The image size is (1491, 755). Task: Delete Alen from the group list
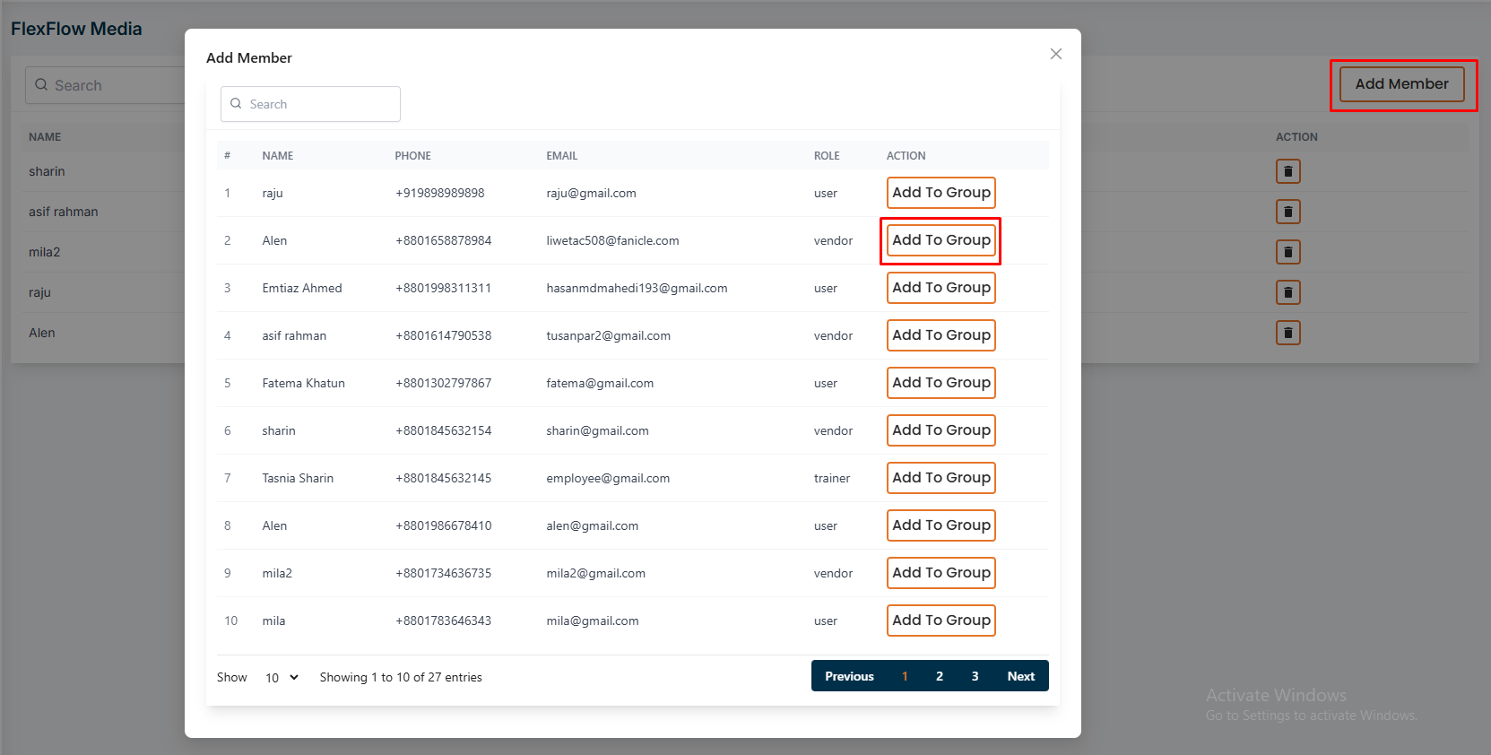(1287, 333)
